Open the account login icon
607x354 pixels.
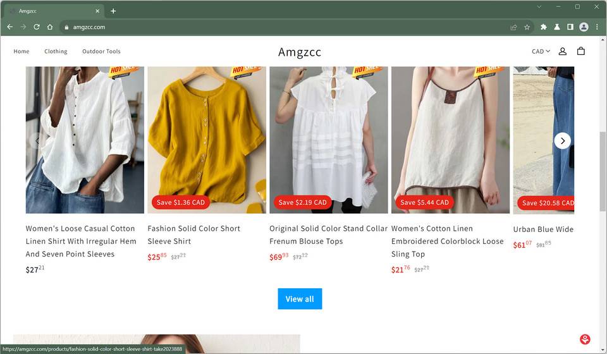(x=563, y=51)
